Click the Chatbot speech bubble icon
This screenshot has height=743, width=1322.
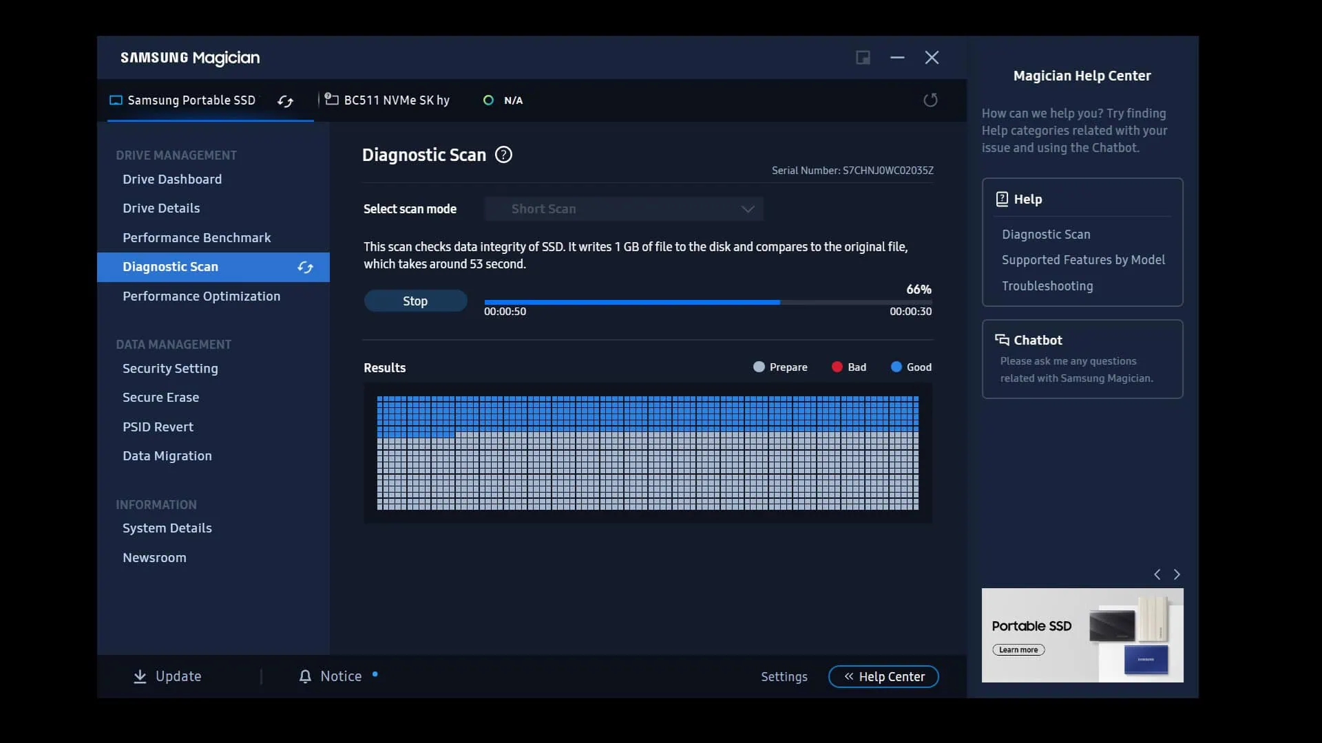tap(1002, 339)
